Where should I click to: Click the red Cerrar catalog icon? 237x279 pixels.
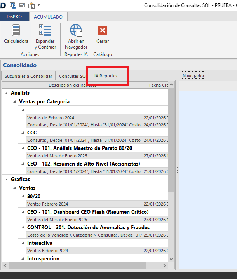click(103, 30)
